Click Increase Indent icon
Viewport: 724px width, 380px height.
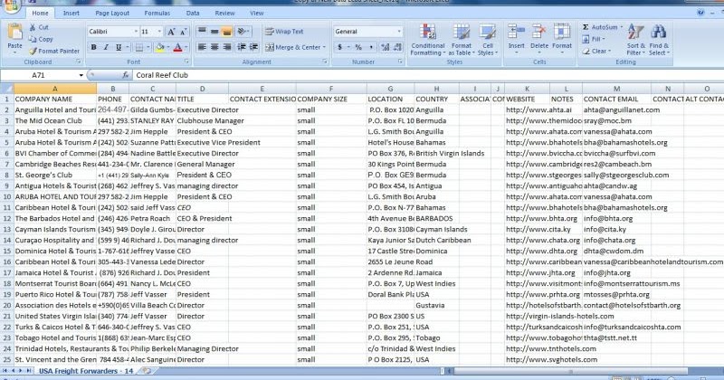253,47
